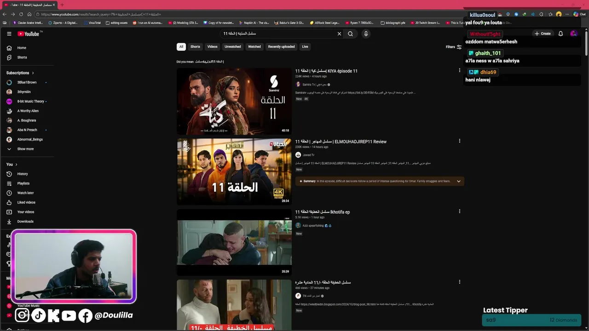The image size is (589, 331).
Task: Open the Baldur's Gate 3 bookmark
Action: pos(289,23)
